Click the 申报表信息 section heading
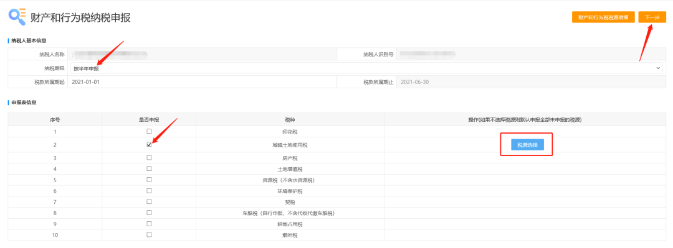Image resolution: width=673 pixels, height=248 pixels. pos(25,103)
